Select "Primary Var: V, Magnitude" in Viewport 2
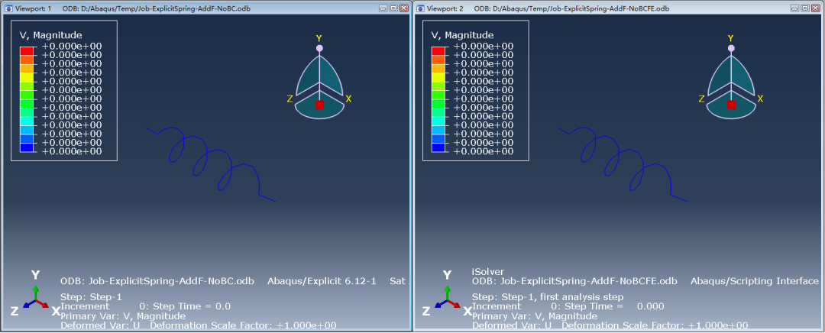 click(535, 316)
